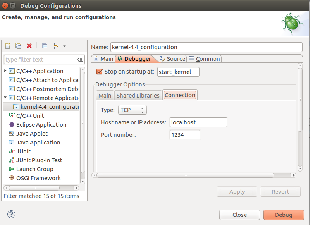Click the Host name or IP address field
The width and height of the screenshot is (310, 225).
(x=198, y=122)
